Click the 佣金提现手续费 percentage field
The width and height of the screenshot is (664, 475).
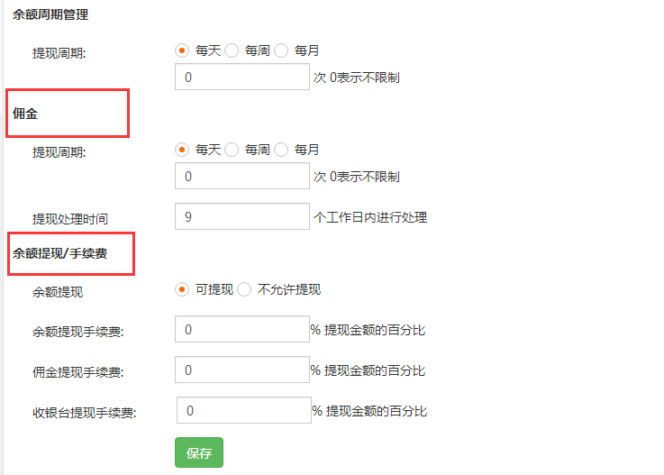241,370
